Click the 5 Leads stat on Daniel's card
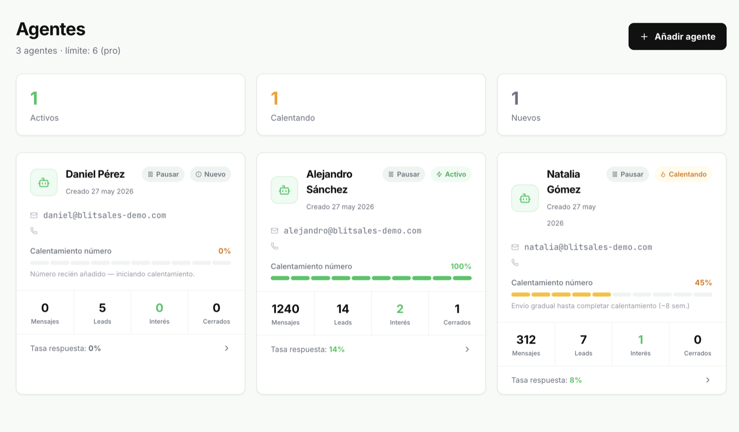Image resolution: width=739 pixels, height=432 pixels. 102,313
